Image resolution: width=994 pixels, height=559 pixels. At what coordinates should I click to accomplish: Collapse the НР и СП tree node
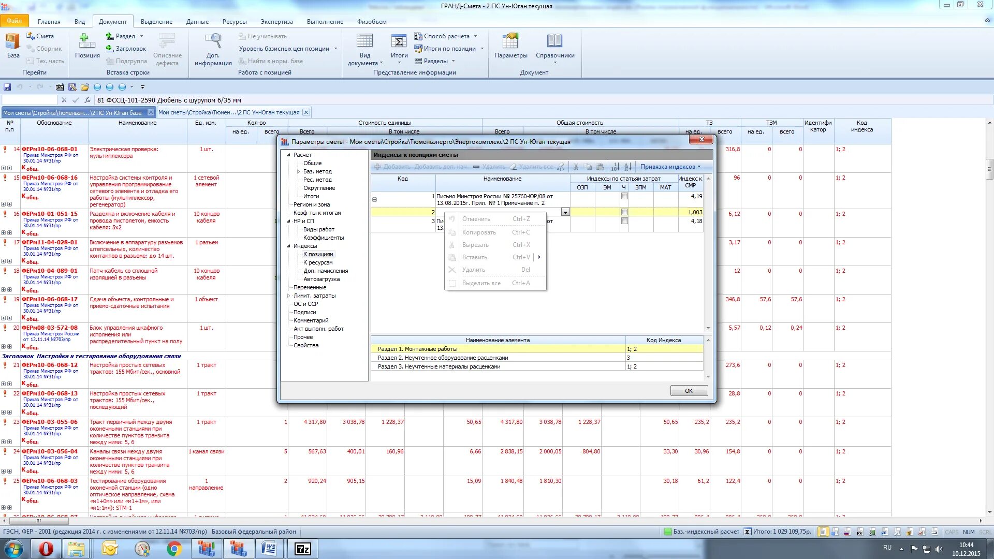pos(288,221)
